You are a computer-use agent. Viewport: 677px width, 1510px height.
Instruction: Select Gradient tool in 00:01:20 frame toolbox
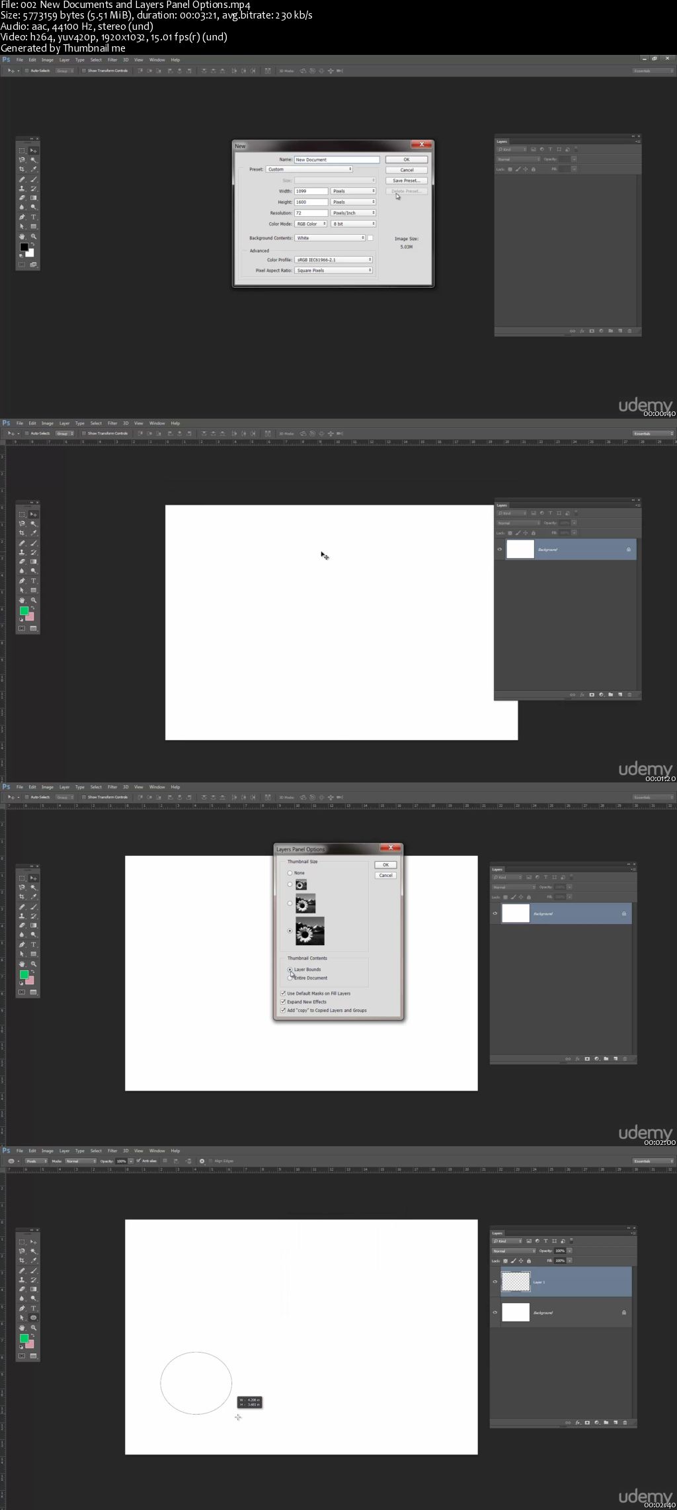(x=34, y=562)
